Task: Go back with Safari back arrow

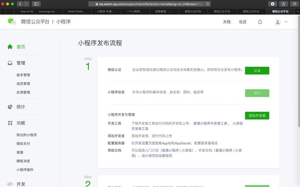Action: click(20, 4)
